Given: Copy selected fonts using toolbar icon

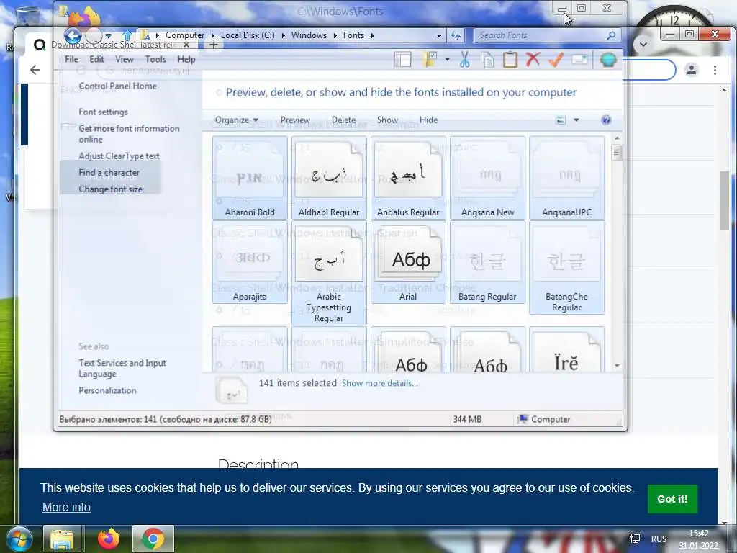Looking at the screenshot, I should coord(487,60).
